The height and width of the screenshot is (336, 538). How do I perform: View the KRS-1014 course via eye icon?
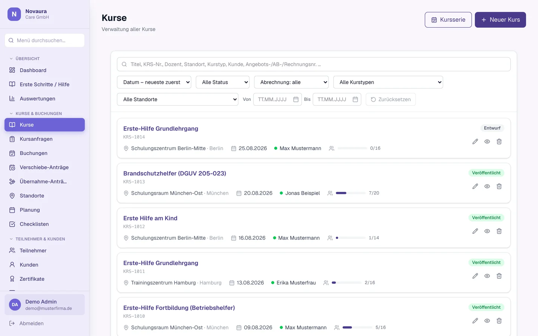pos(487,141)
